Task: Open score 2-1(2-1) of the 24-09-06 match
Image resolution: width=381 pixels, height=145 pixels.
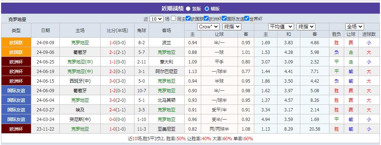Action: [118, 52]
